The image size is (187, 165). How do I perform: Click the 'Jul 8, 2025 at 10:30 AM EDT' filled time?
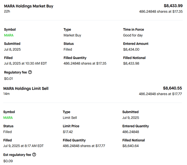[25, 63]
